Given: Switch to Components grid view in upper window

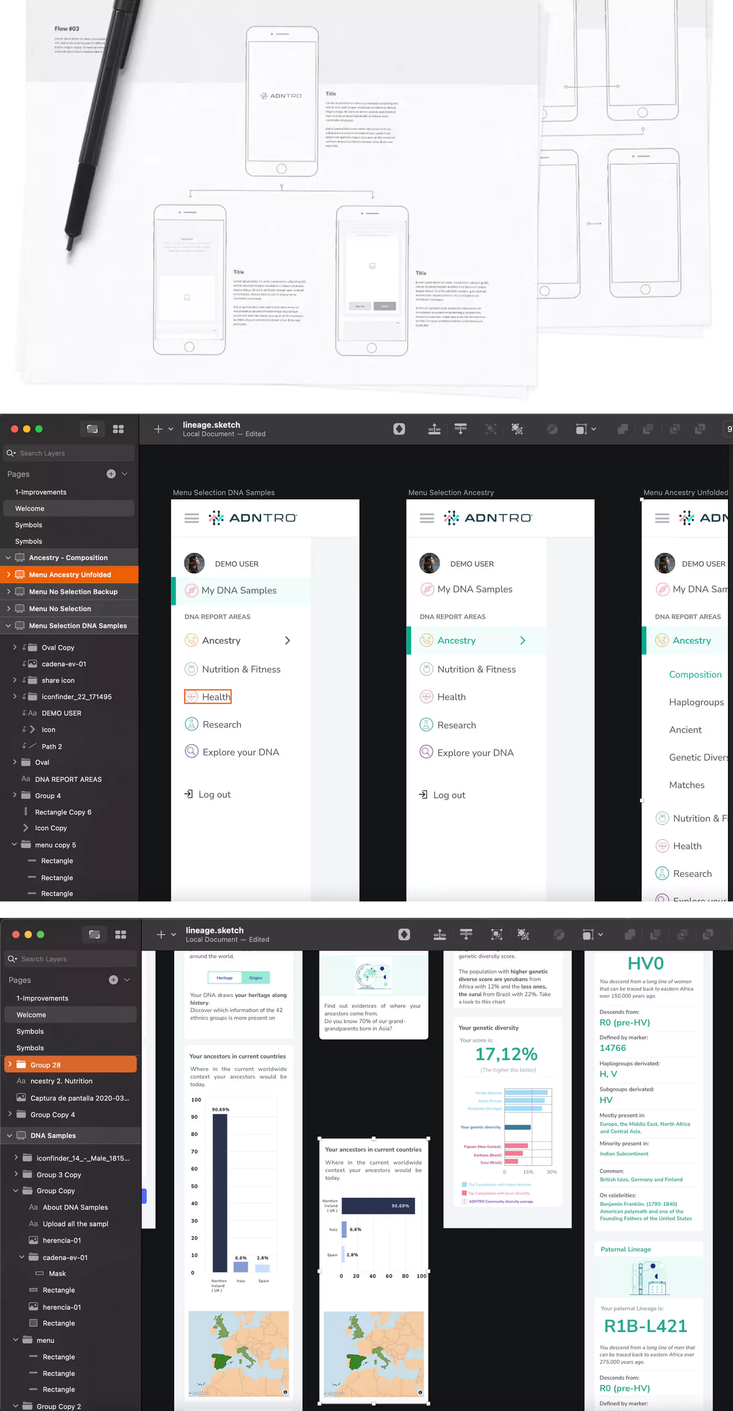Looking at the screenshot, I should tap(118, 429).
